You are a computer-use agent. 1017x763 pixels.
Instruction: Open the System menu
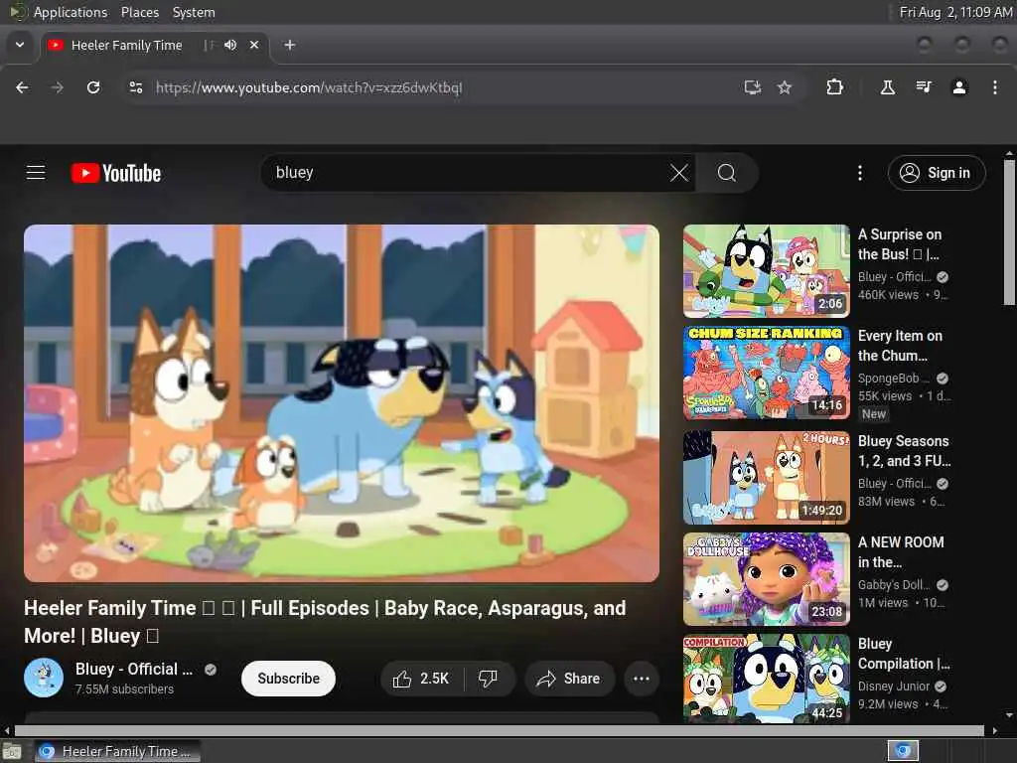(x=194, y=12)
